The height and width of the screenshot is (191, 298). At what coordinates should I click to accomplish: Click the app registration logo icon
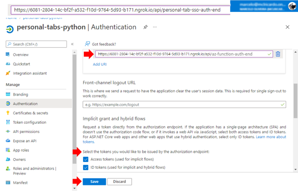[x=10, y=29]
